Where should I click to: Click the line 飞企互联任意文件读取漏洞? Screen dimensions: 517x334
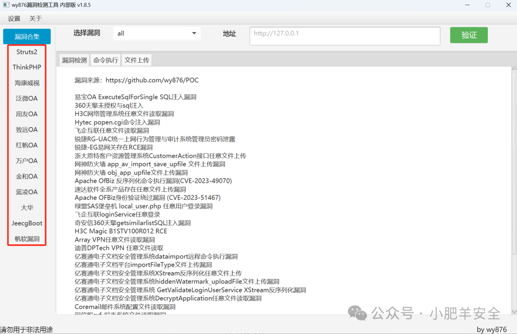pos(112,131)
